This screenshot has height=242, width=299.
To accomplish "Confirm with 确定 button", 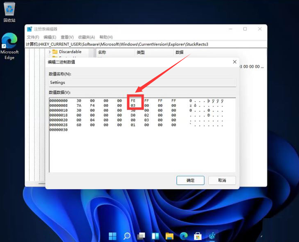I will click(x=190, y=180).
